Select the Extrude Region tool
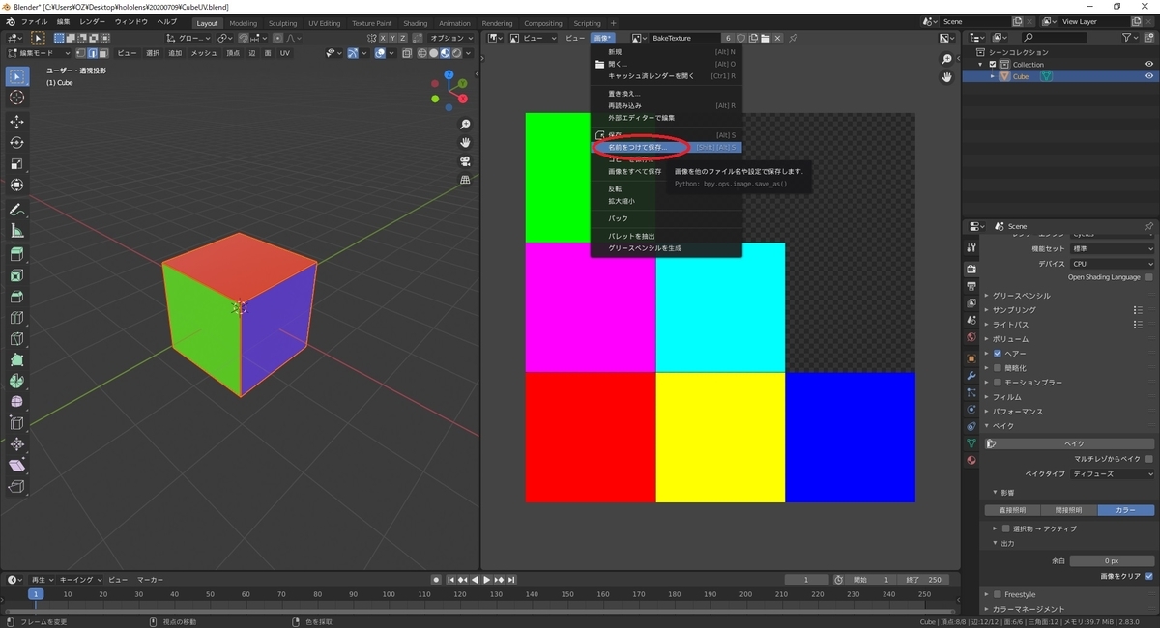Viewport: 1160px width, 628px height. point(16,255)
